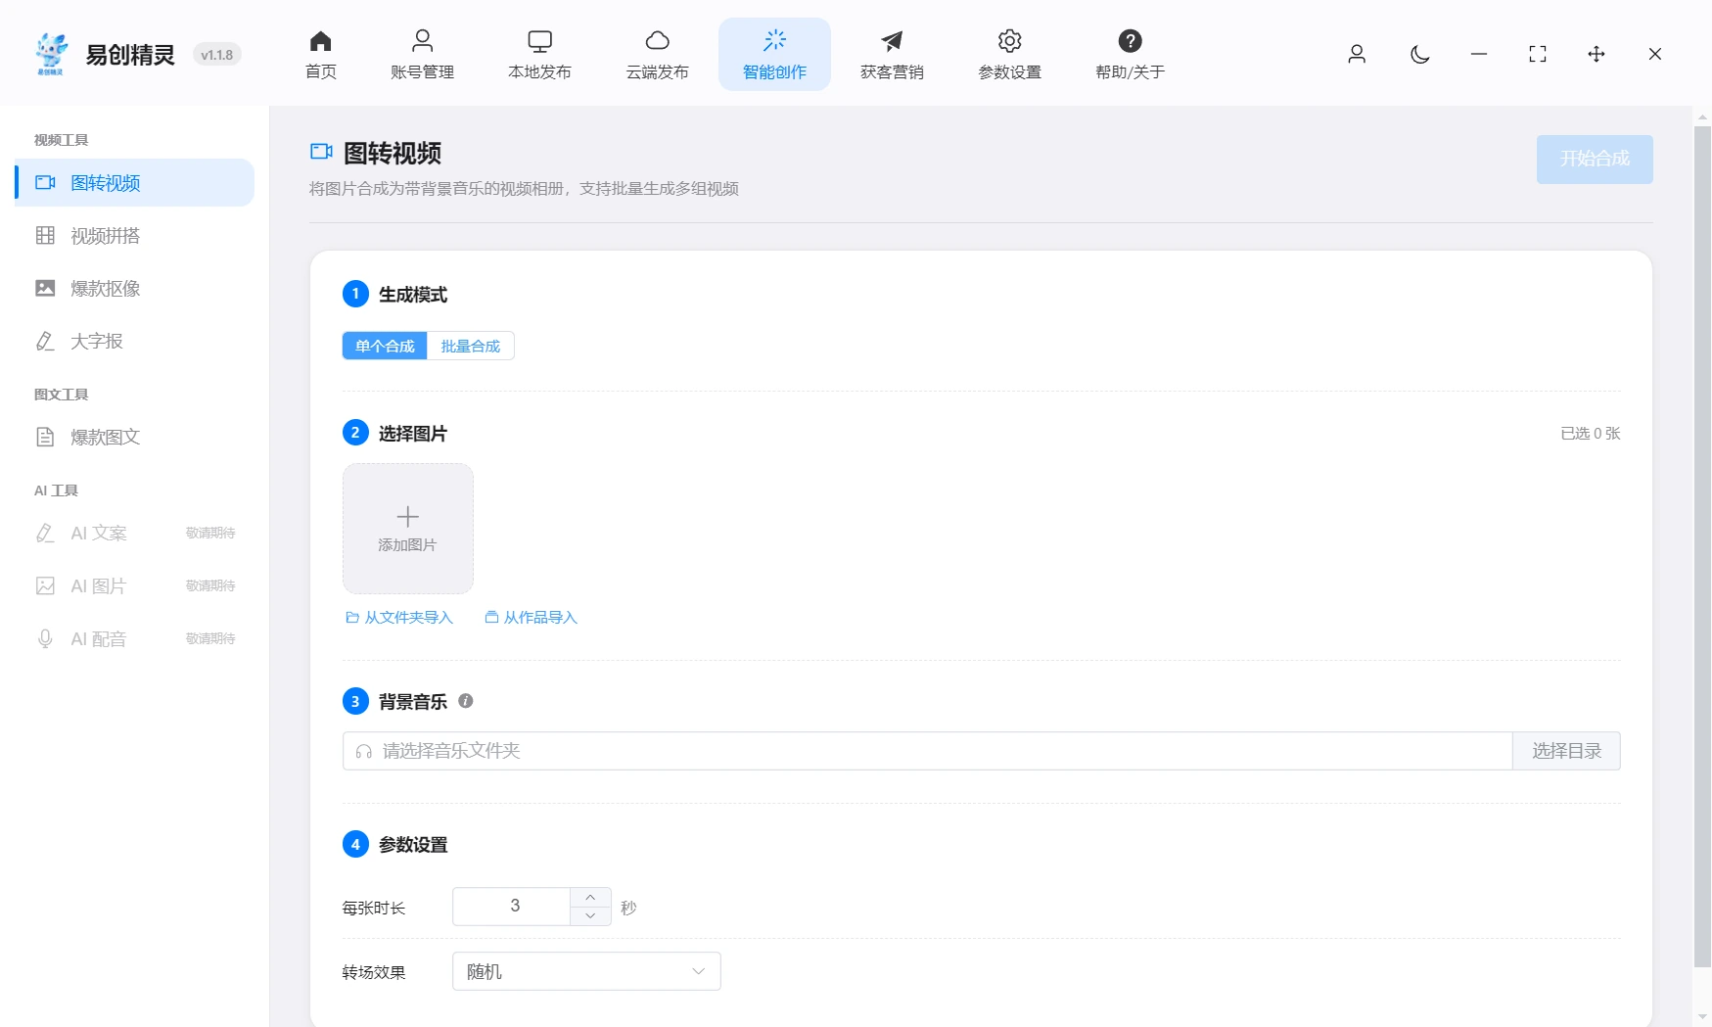Open 大字报 poster tool
This screenshot has height=1027, width=1712.
click(x=134, y=342)
